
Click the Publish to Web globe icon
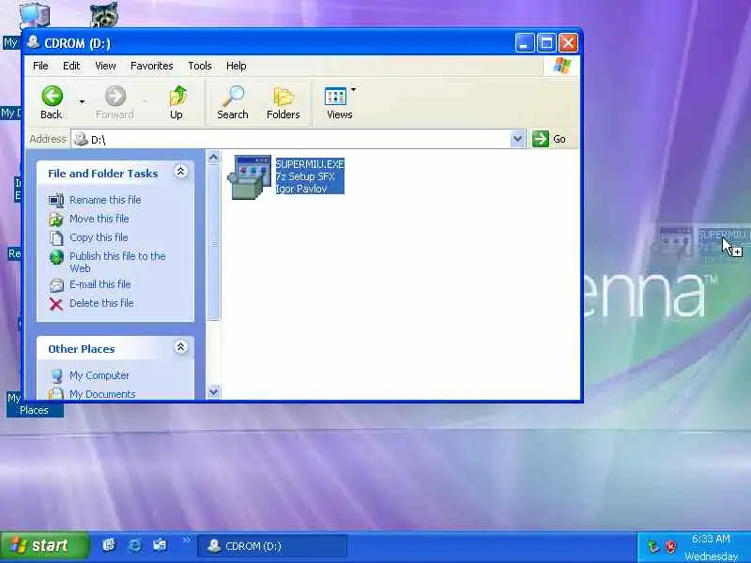tap(56, 257)
